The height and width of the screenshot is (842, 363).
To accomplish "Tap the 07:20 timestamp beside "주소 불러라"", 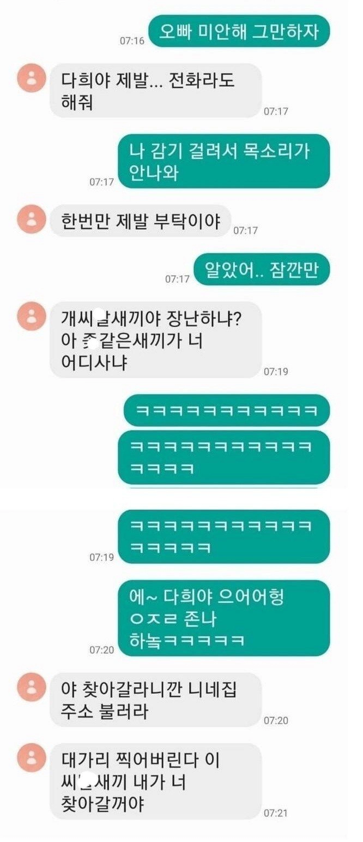I will pos(276,721).
